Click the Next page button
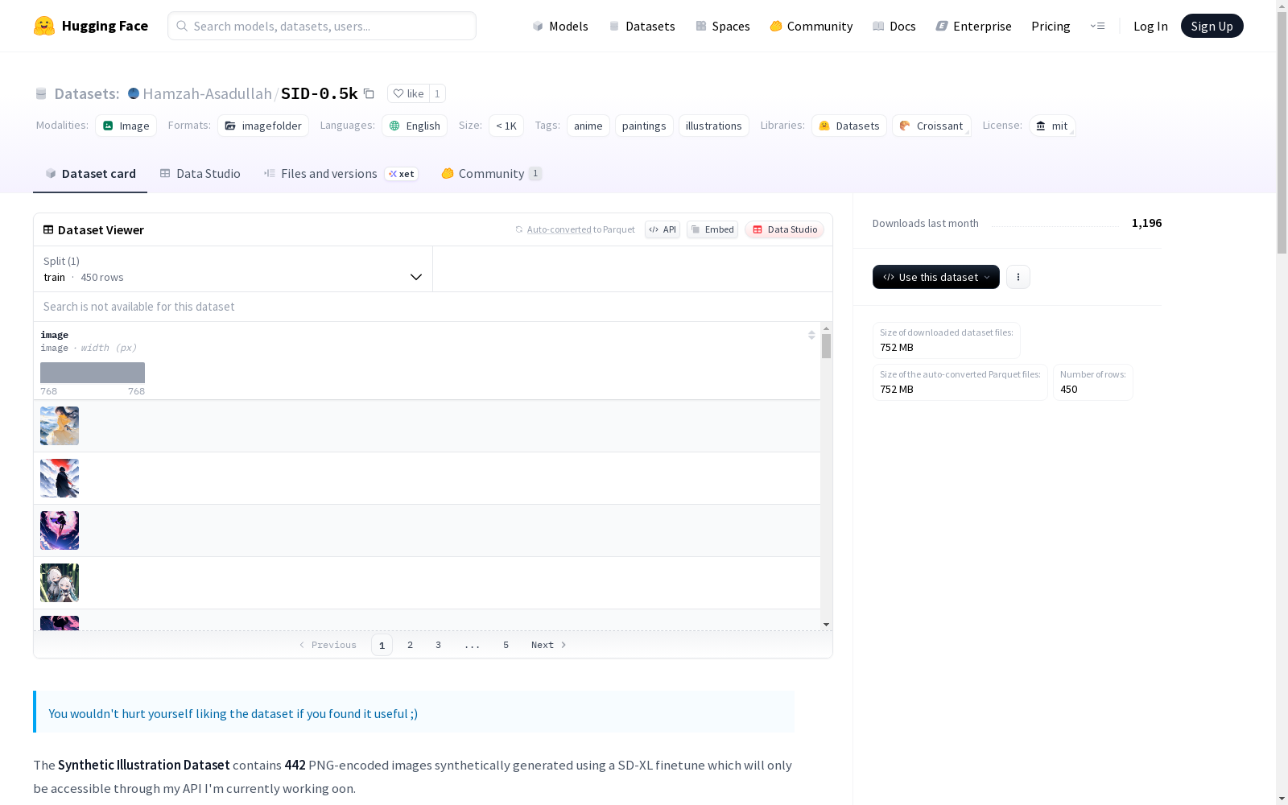This screenshot has height=805, width=1288. (549, 645)
